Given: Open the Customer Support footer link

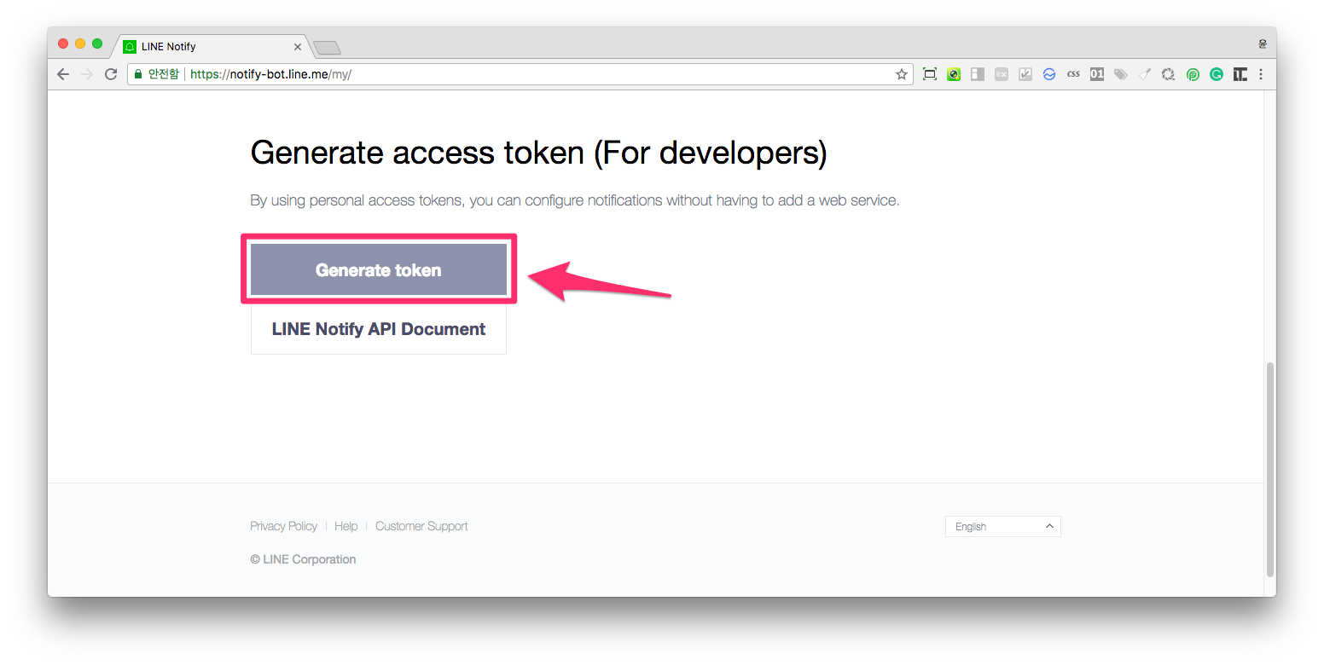Looking at the screenshot, I should (421, 526).
